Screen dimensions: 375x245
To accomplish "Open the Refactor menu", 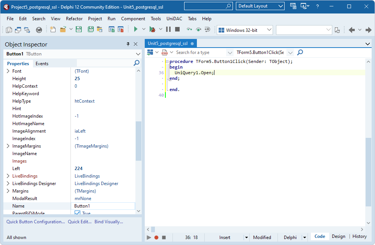I will [x=74, y=19].
